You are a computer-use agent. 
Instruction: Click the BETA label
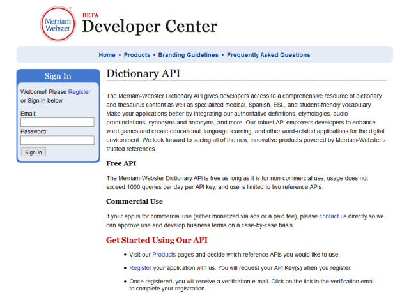point(91,15)
